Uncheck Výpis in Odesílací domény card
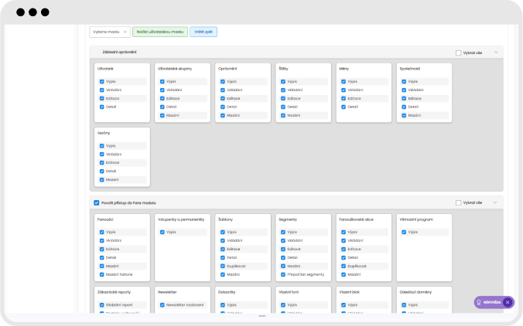This screenshot has width=523, height=326. [x=404, y=305]
